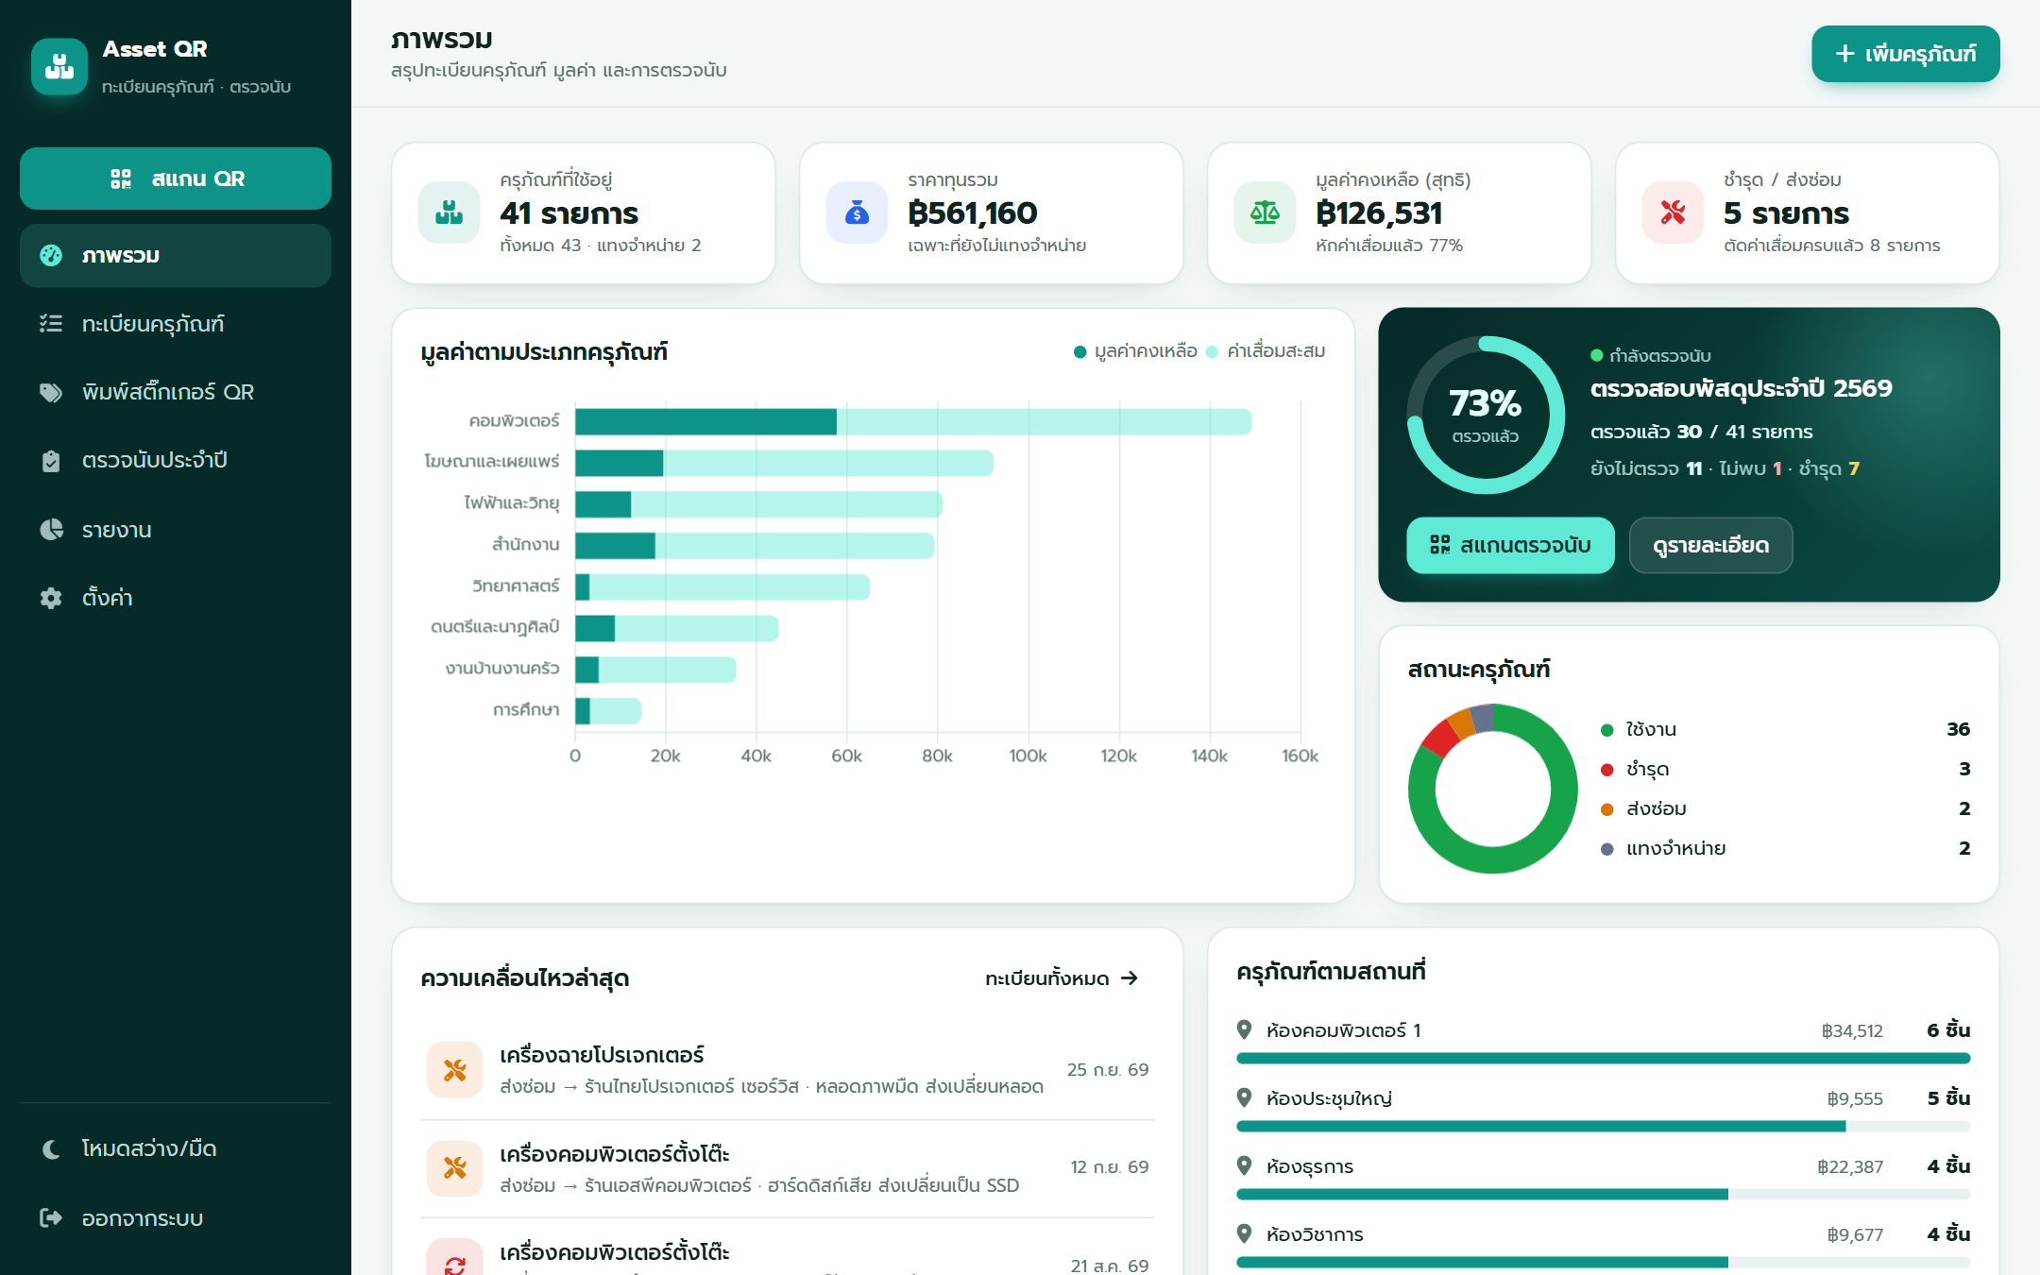
Task: Click the tools icon on ชำรุด / ส่งซ่อม card
Action: [1674, 212]
